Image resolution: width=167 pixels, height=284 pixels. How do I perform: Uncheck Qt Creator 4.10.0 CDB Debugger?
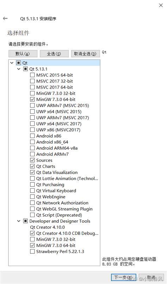click(32, 233)
